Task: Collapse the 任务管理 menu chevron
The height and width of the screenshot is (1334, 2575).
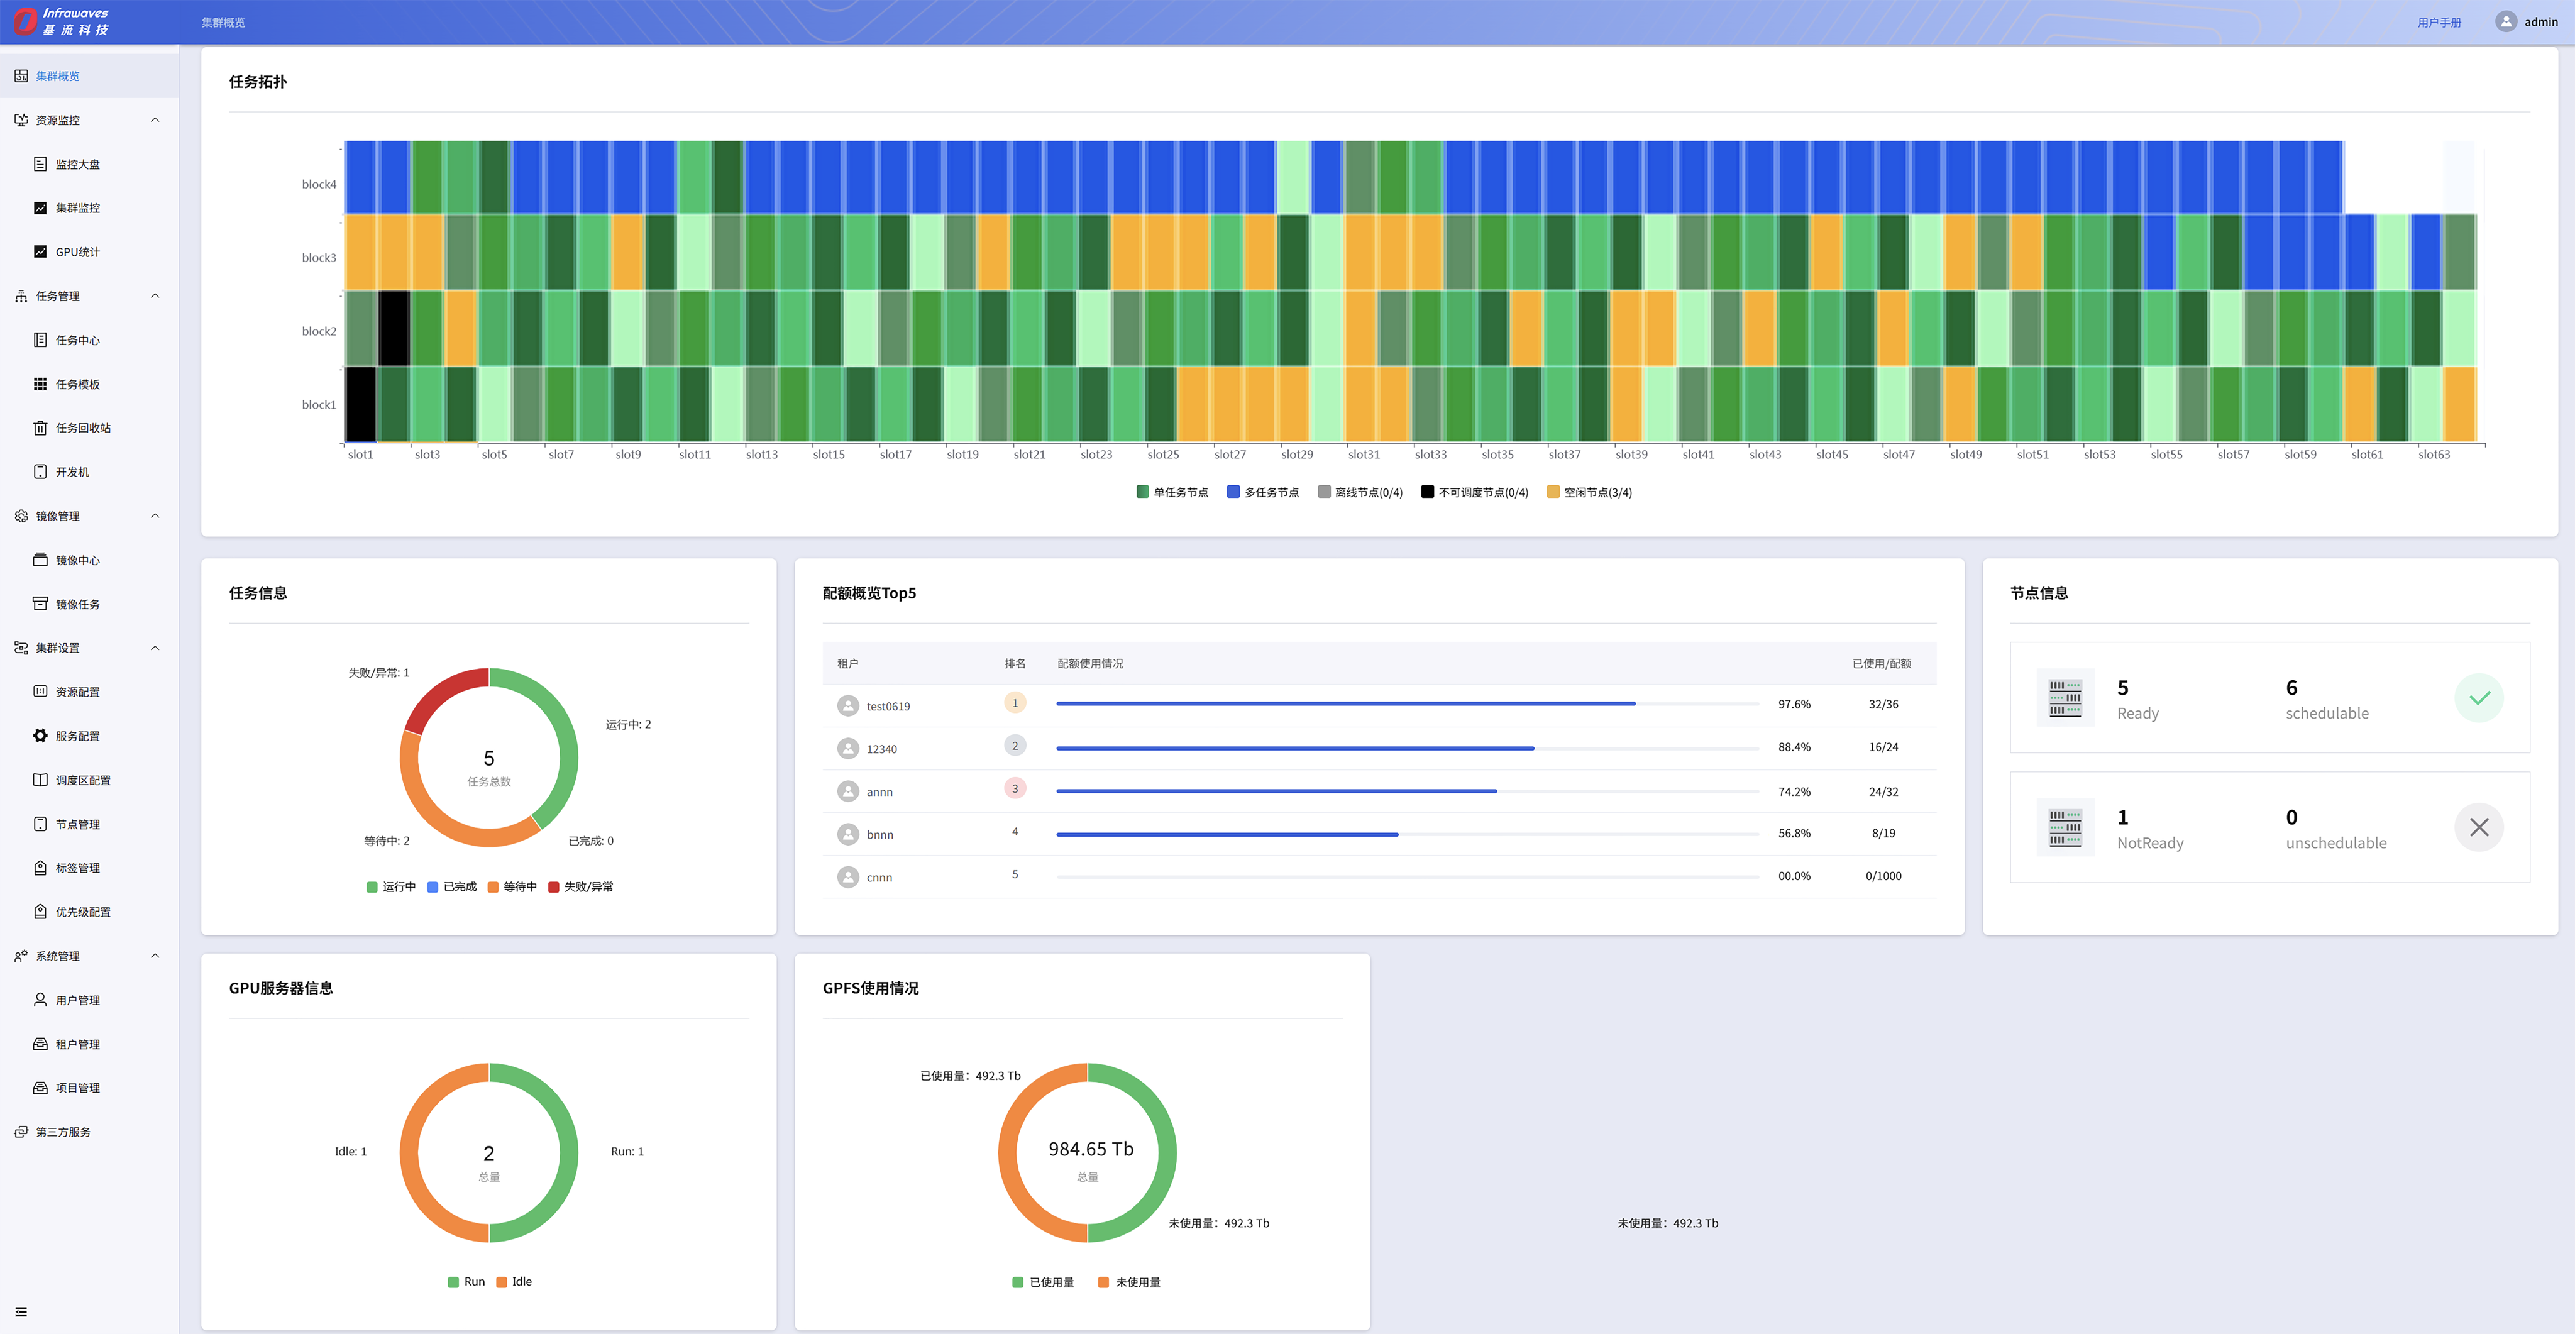Action: click(x=155, y=295)
